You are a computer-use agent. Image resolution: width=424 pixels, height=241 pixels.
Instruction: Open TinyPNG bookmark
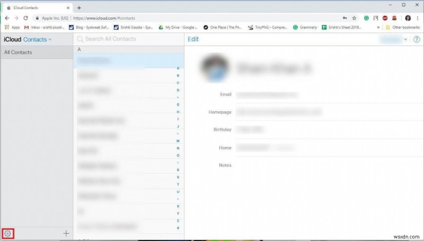(x=268, y=28)
